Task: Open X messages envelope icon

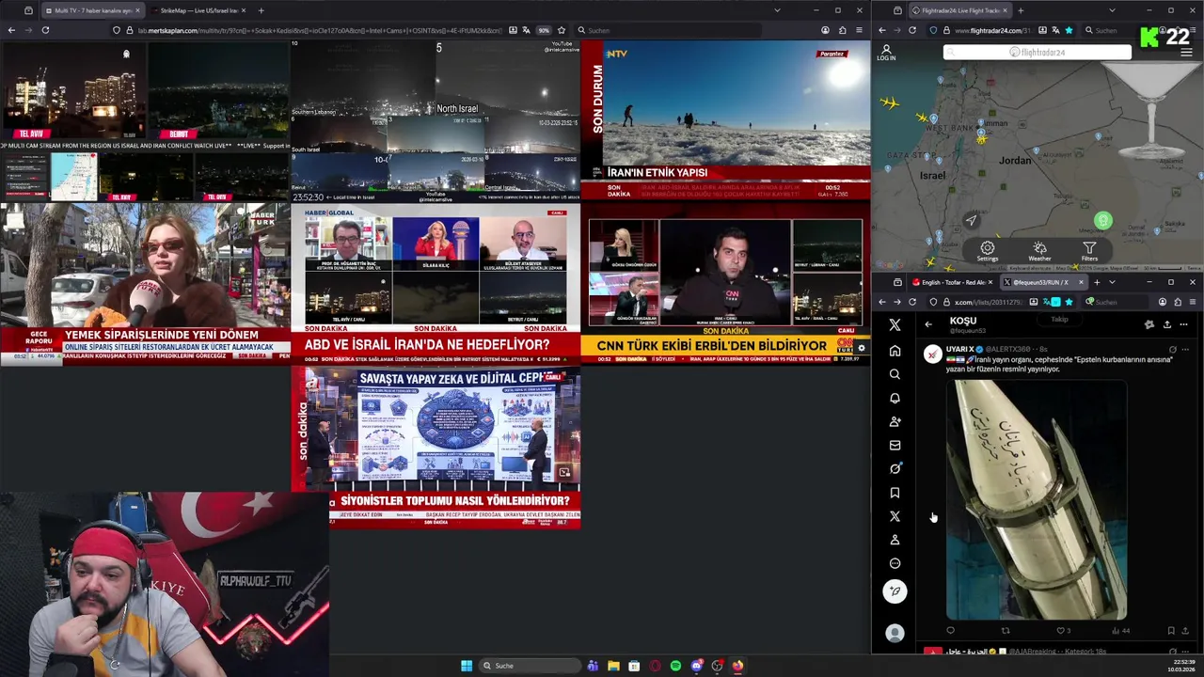Action: pos(895,445)
